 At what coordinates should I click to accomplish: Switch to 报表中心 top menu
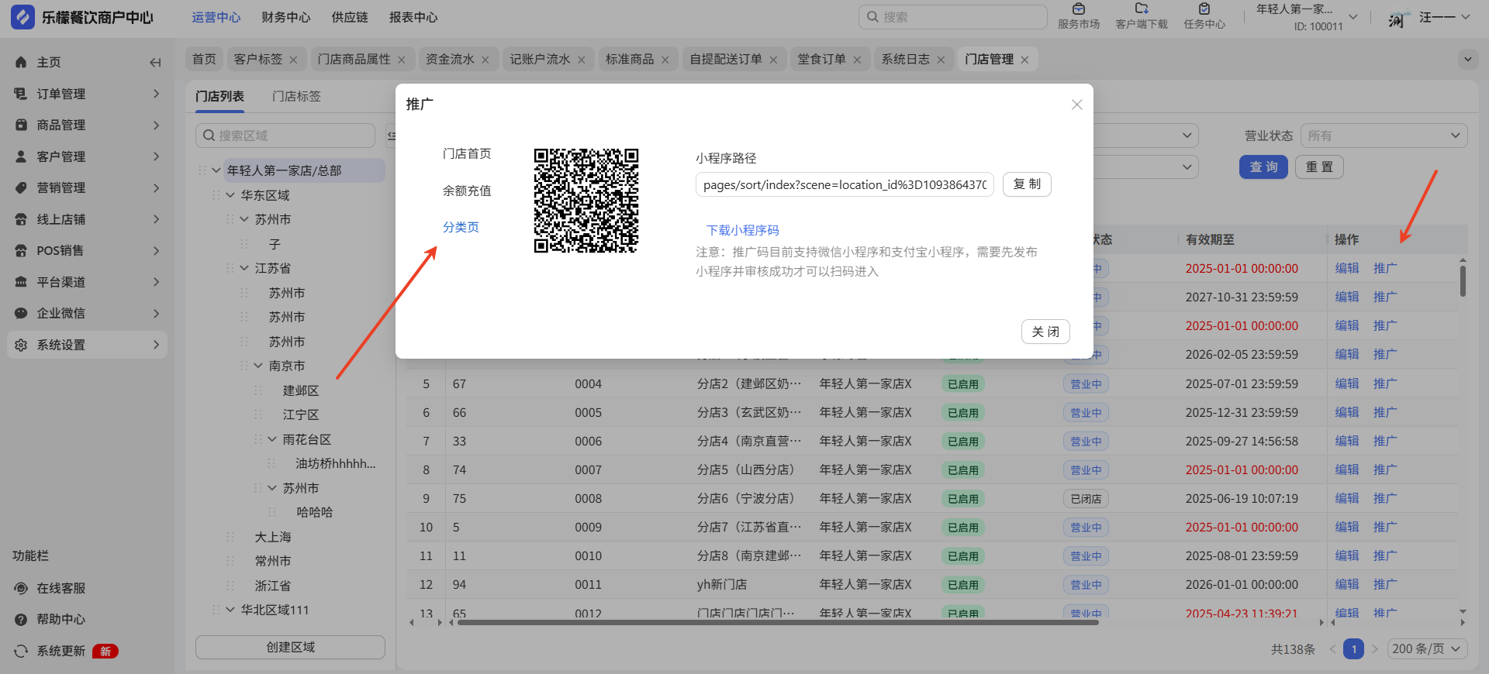pyautogui.click(x=413, y=17)
